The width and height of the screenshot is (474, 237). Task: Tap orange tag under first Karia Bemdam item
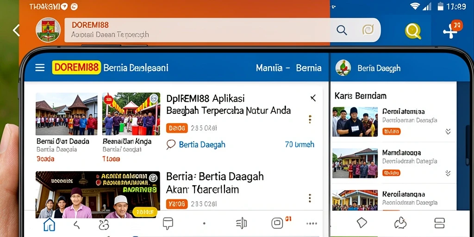[x=392, y=131]
